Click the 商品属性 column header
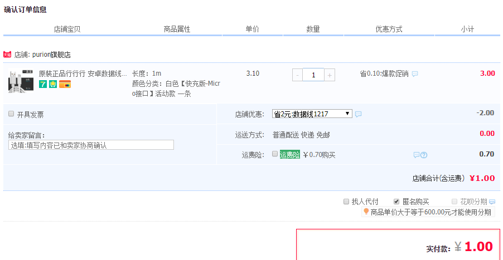 click(x=177, y=30)
